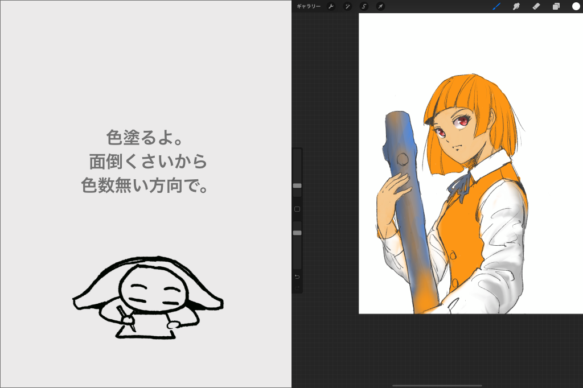
Task: Open the Actions wrench menu
Action: coord(331,6)
